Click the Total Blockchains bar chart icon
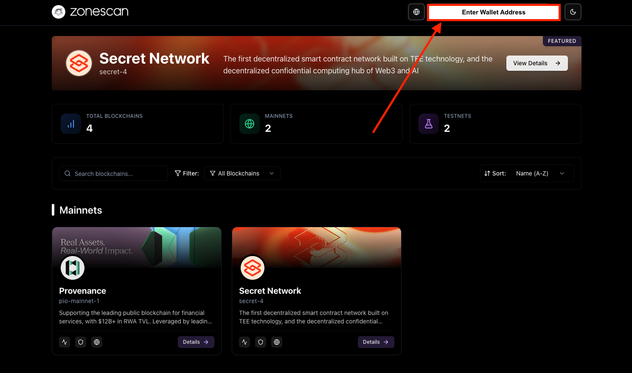The height and width of the screenshot is (373, 632). [x=71, y=124]
